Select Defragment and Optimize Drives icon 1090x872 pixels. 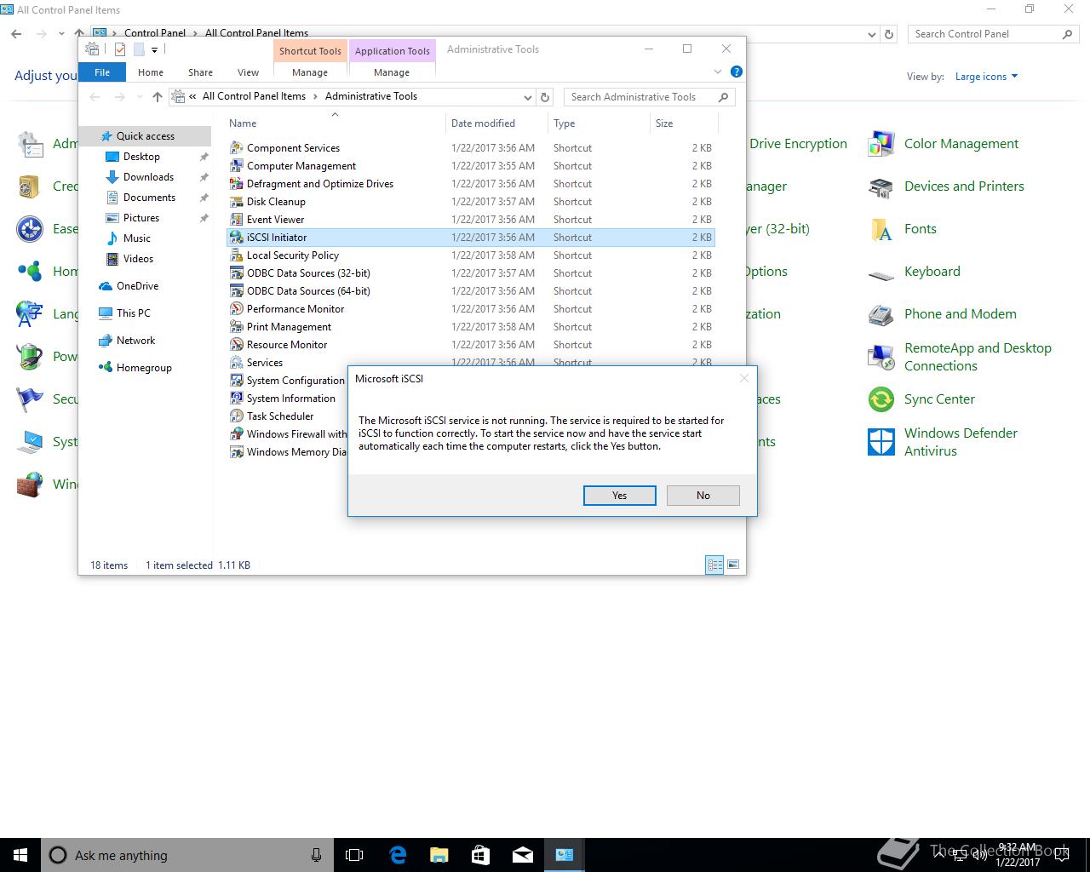[237, 184]
